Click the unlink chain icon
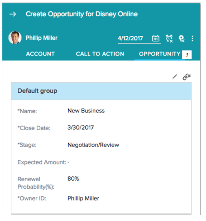Screen dimensions: 206x221 187,77
